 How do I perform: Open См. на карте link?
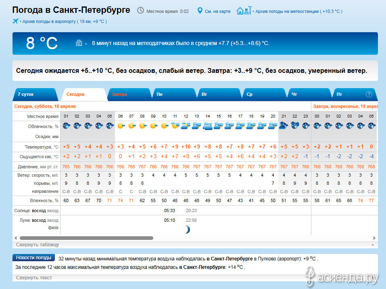coord(217,11)
